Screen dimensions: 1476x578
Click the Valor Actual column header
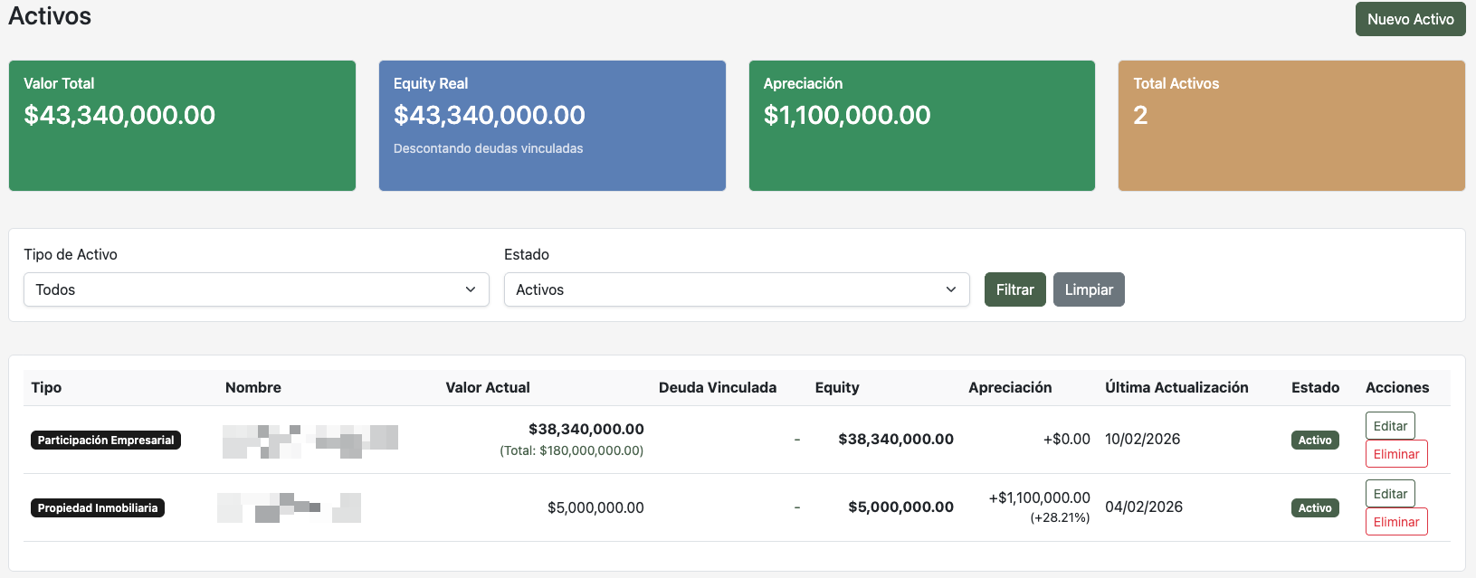(x=488, y=387)
